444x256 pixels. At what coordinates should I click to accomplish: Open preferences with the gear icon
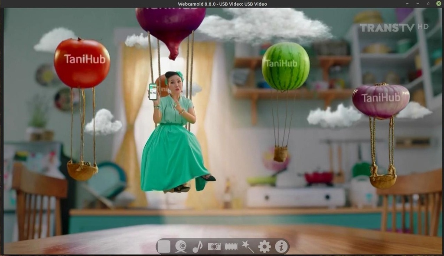click(x=264, y=246)
